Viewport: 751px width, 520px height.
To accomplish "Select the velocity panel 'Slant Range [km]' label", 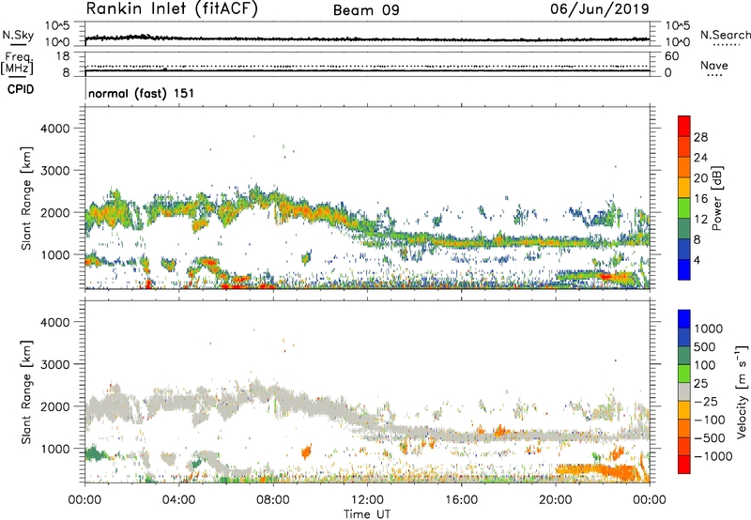I will 26,392.
